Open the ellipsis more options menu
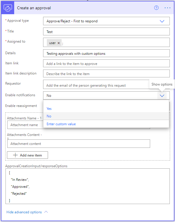Screen dimensions: 175x222 (167, 8)
